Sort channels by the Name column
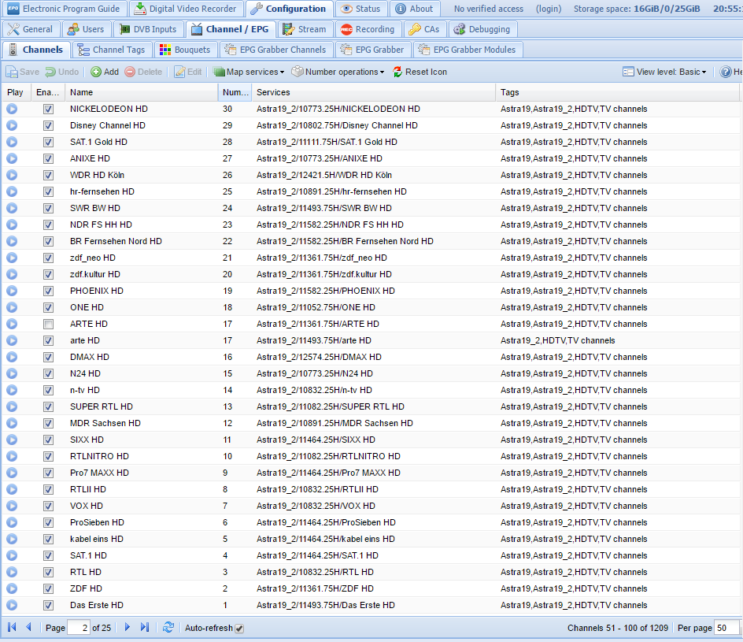Screen dimensions: 743x642 pyautogui.click(x=141, y=92)
